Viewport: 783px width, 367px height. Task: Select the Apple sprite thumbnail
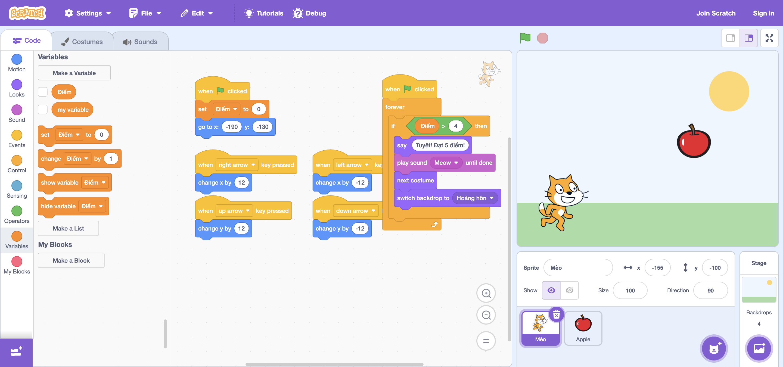(583, 328)
